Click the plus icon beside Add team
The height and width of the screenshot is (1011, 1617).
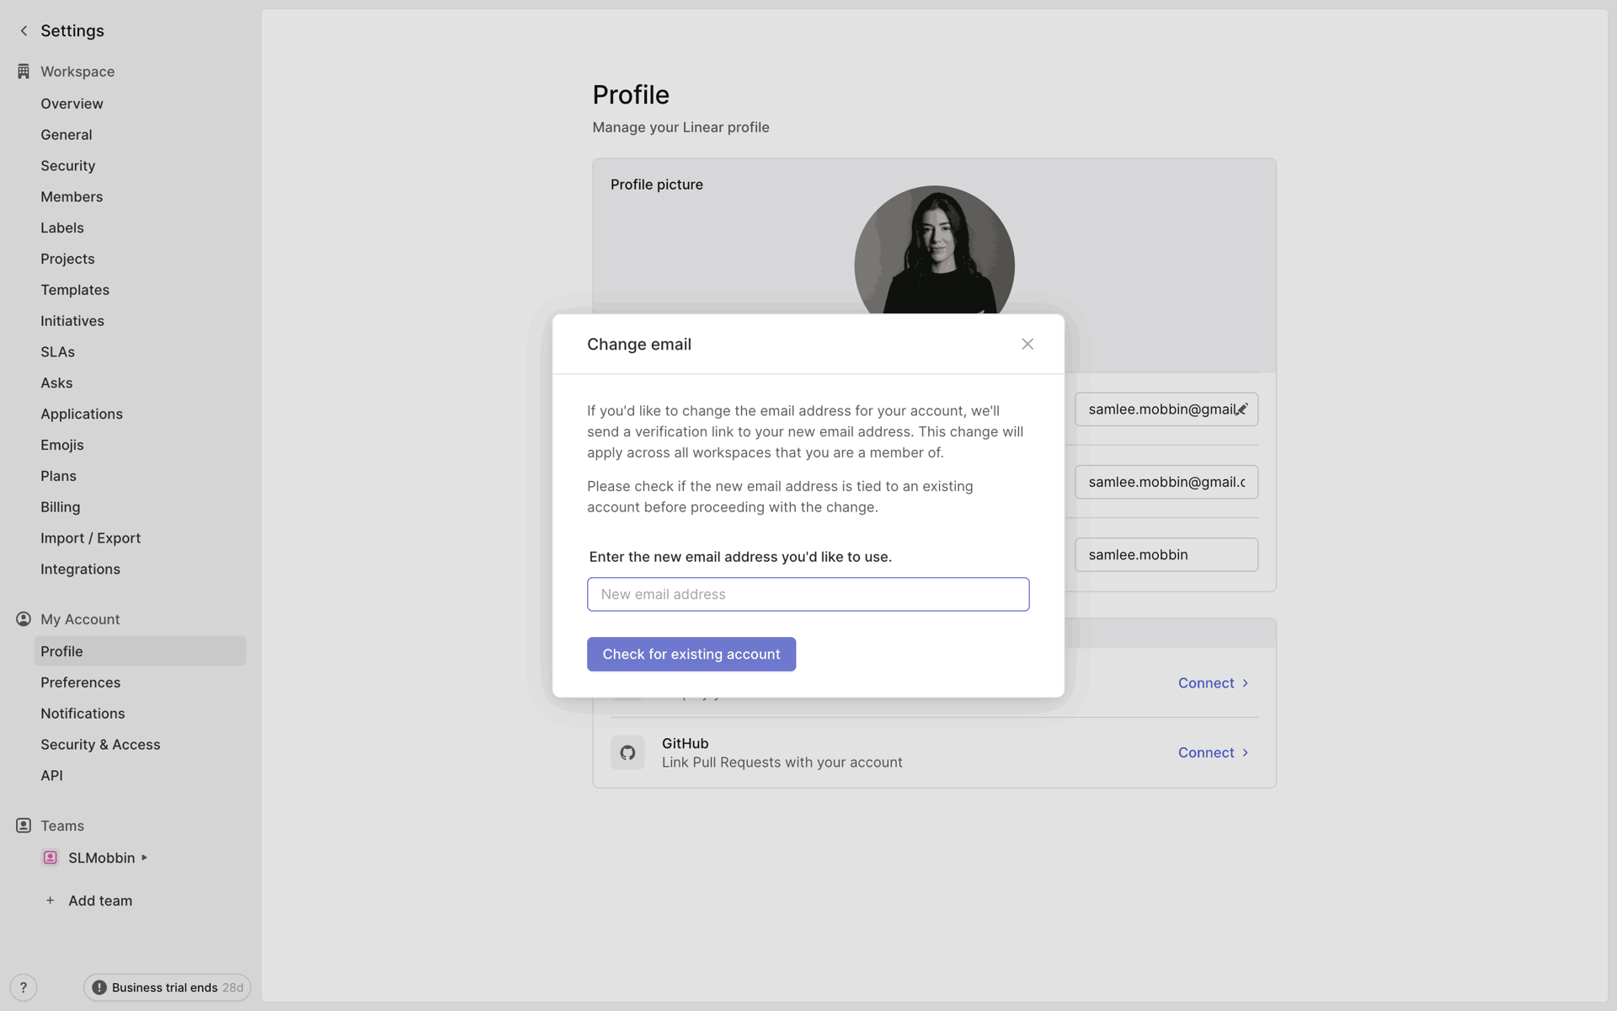tap(51, 901)
